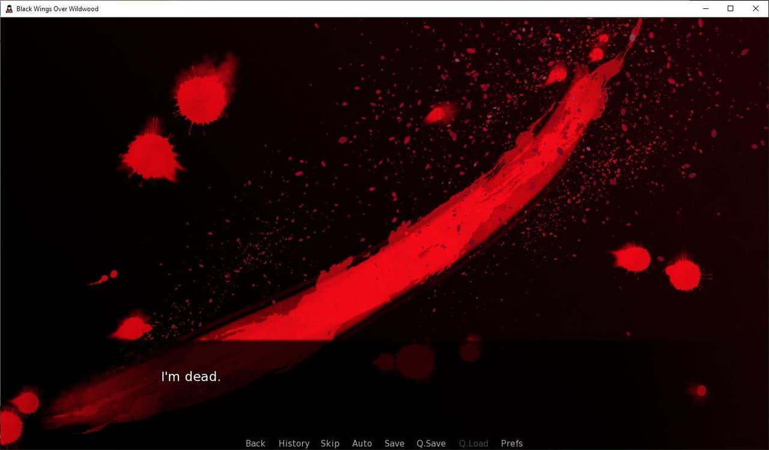Click the pair of blood blotches at right
The width and height of the screenshot is (769, 450).
658,267
